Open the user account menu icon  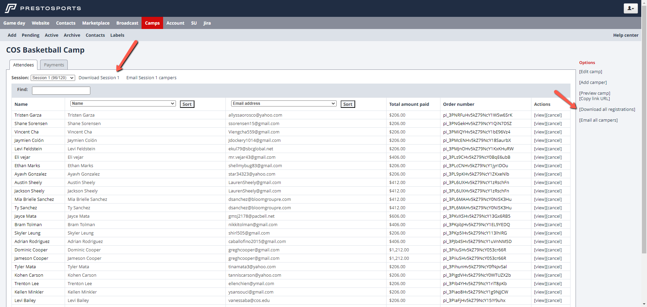pos(630,8)
